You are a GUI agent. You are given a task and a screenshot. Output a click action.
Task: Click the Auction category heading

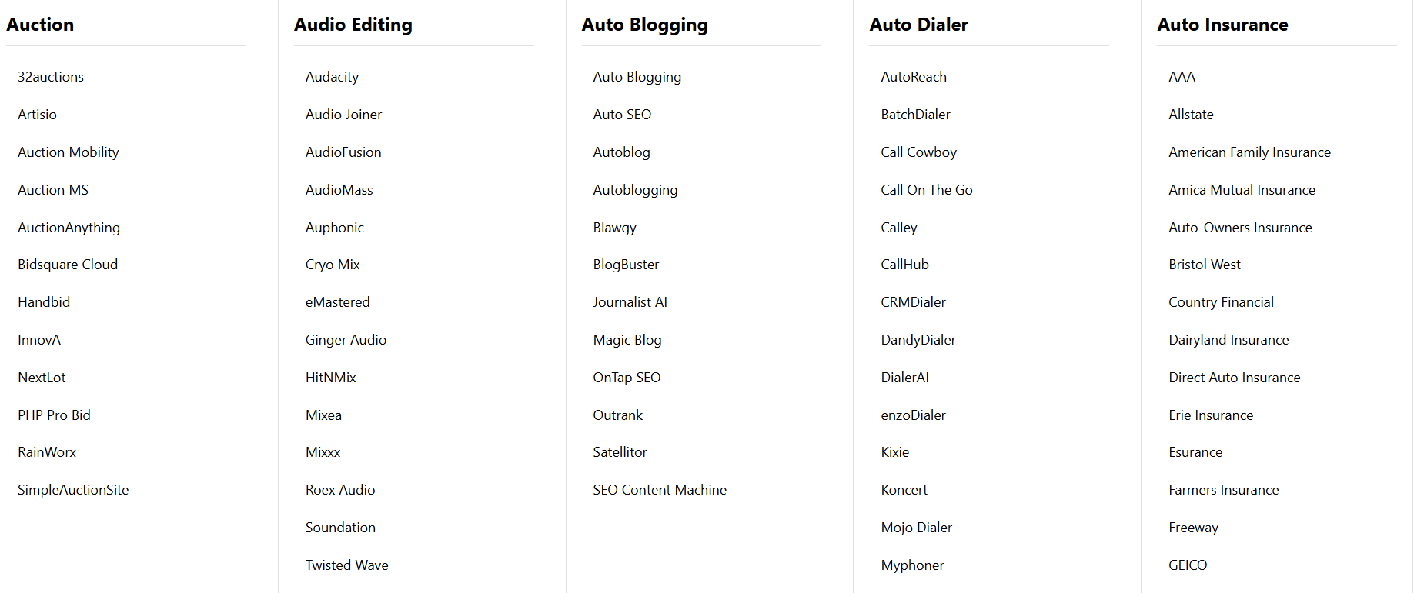tap(40, 25)
